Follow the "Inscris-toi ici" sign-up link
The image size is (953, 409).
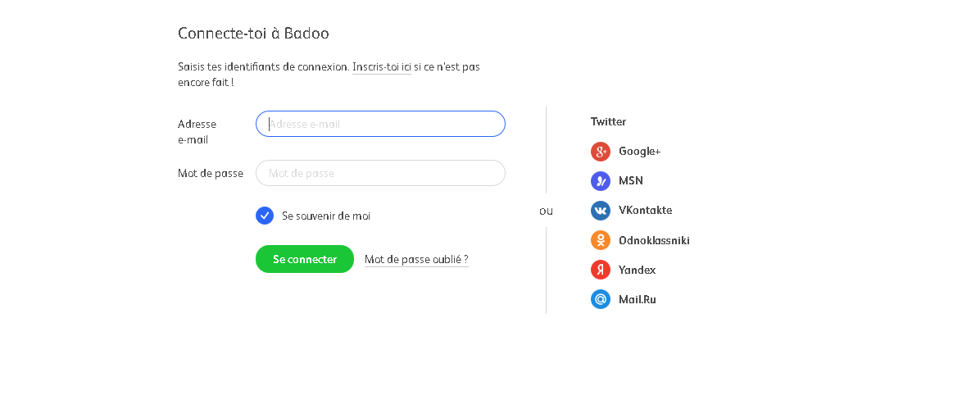tap(381, 67)
